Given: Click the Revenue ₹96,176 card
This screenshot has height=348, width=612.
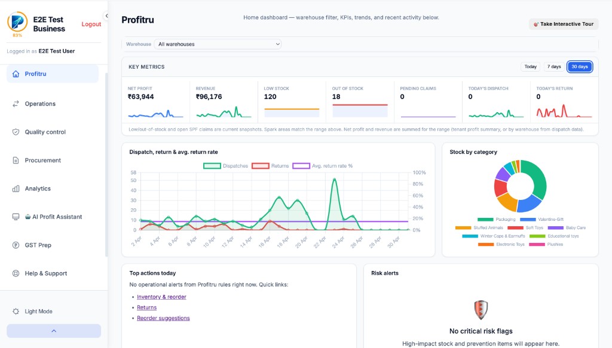Looking at the screenshot, I should click(x=224, y=102).
